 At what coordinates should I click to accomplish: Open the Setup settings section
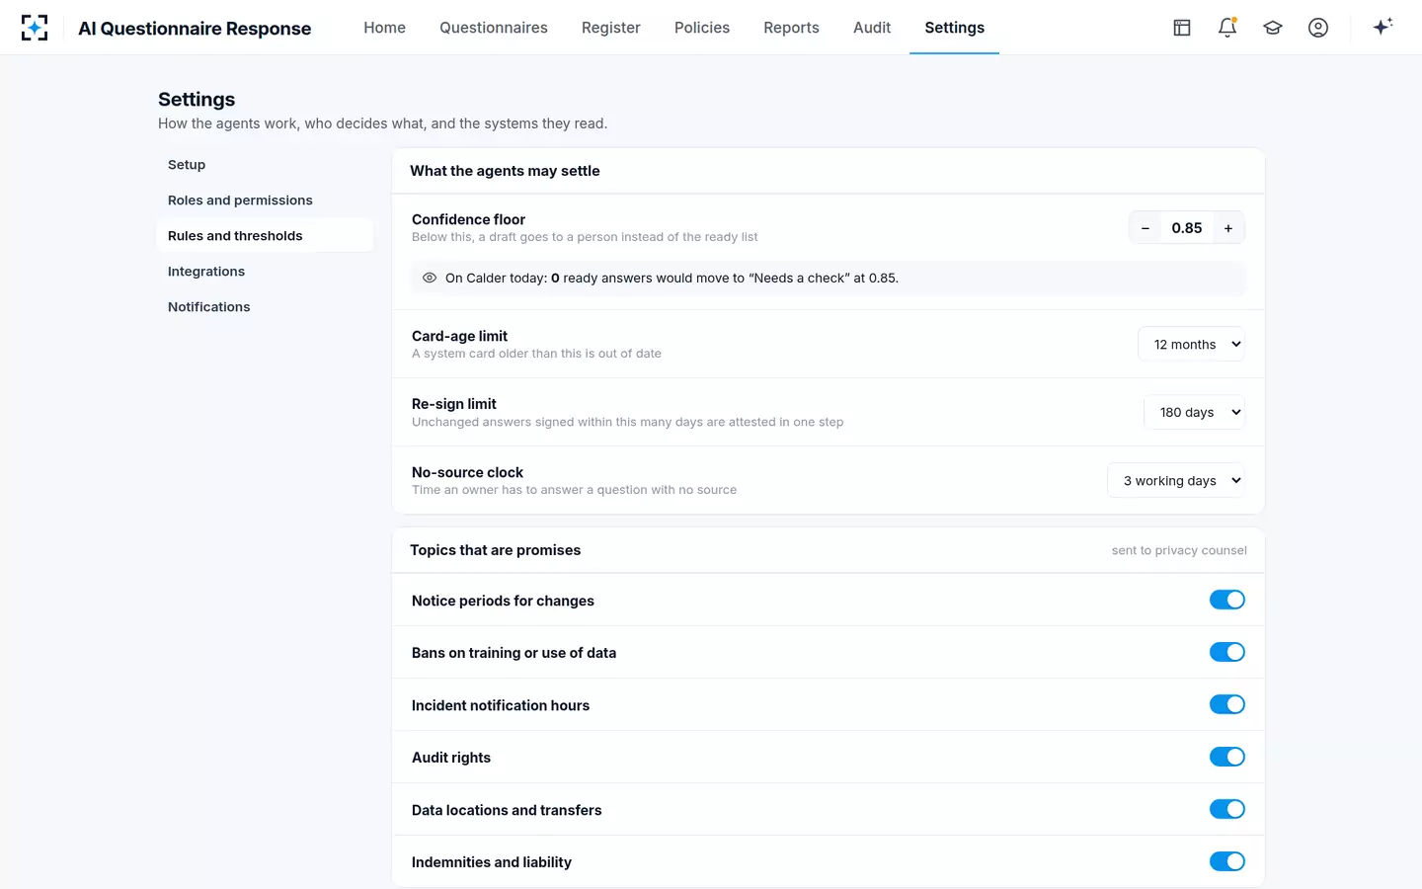click(x=265, y=165)
